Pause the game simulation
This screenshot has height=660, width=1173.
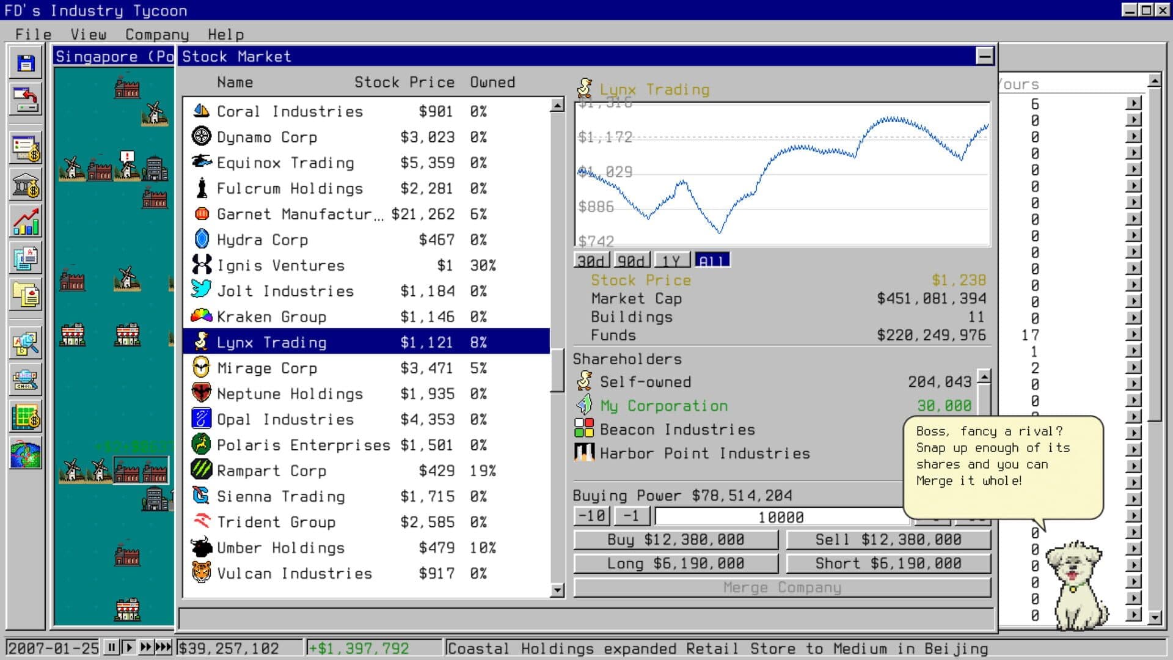pos(111,647)
